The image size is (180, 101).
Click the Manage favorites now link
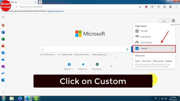click(56, 11)
